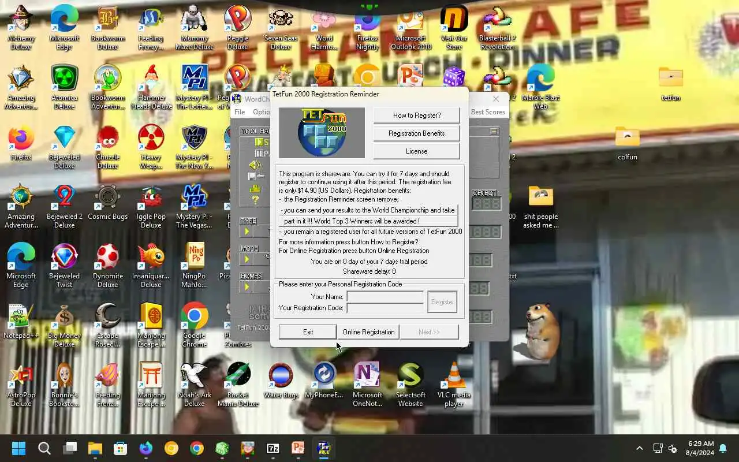Select Mummy Maze Deluxe icon
Screen dimensions: 739x462
[x=194, y=28]
